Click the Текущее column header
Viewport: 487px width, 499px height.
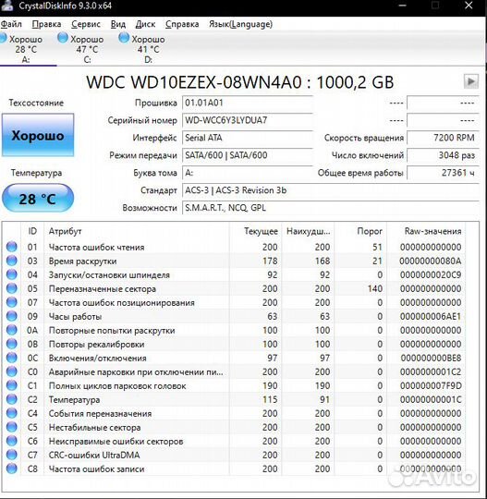click(255, 231)
